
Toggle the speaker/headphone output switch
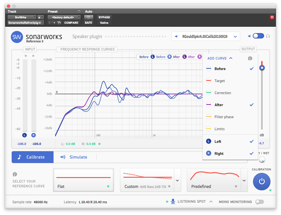(258, 36)
